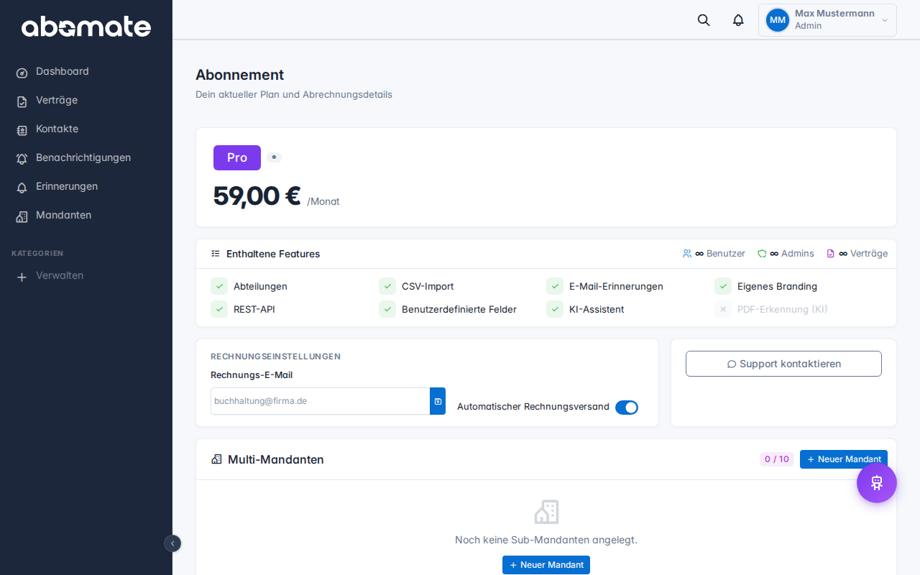Image resolution: width=920 pixels, height=575 pixels.
Task: Open the Max Mustermann account dropdown
Action: [x=827, y=19]
